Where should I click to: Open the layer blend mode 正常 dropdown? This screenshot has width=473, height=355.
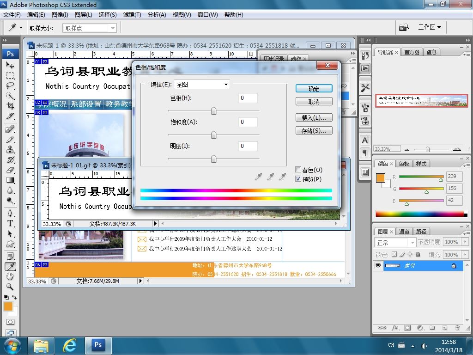pyautogui.click(x=395, y=242)
